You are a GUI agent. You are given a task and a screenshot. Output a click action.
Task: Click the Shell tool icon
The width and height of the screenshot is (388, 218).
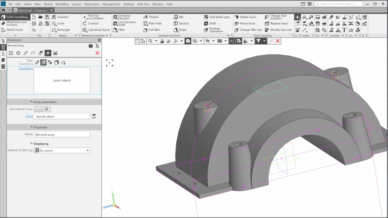(x=207, y=23)
